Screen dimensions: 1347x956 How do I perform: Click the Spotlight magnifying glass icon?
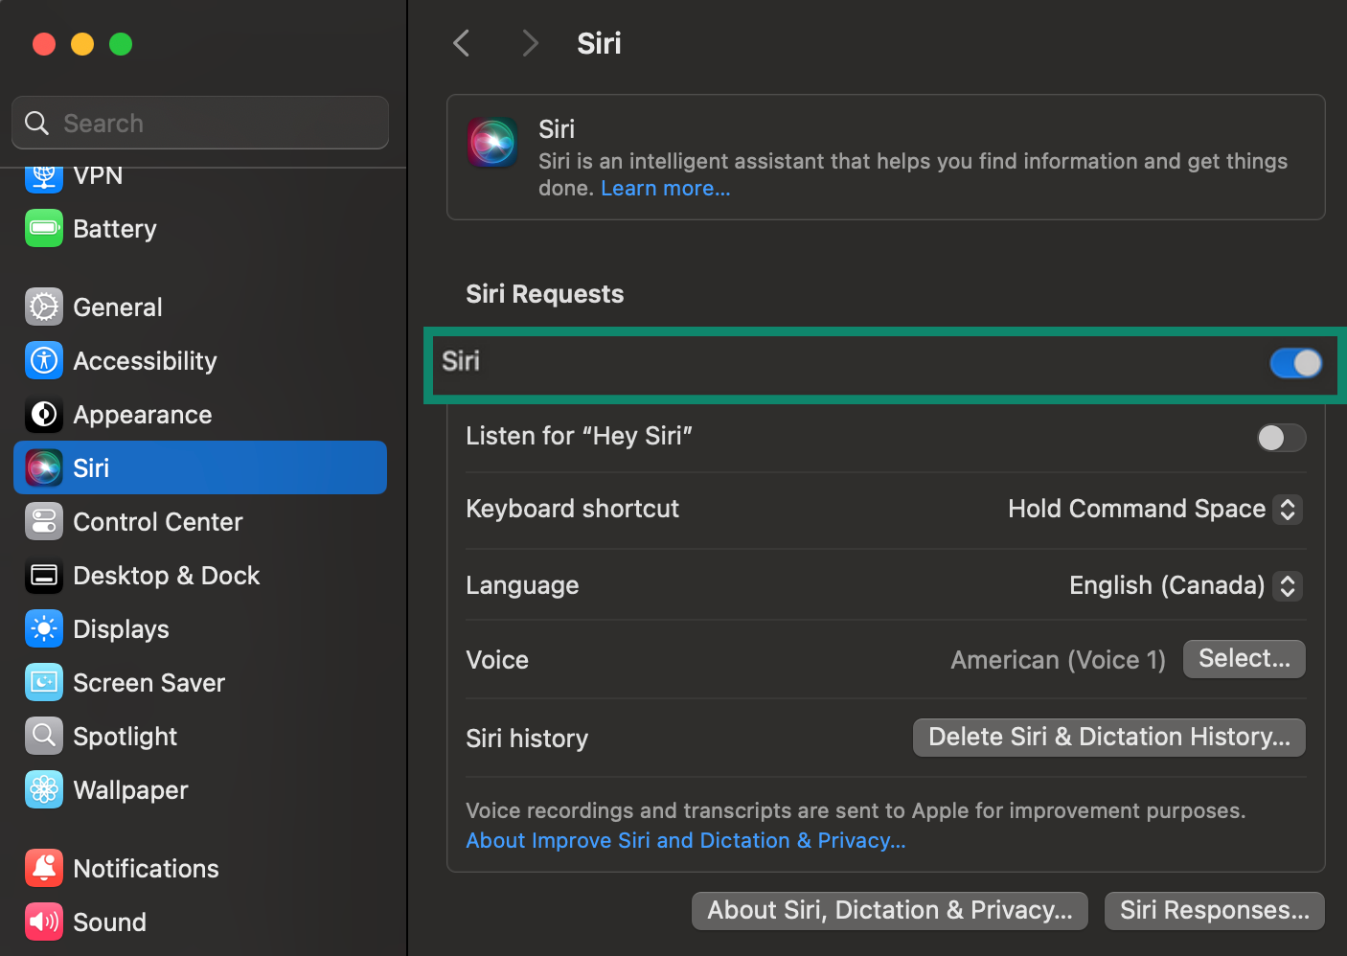44,736
